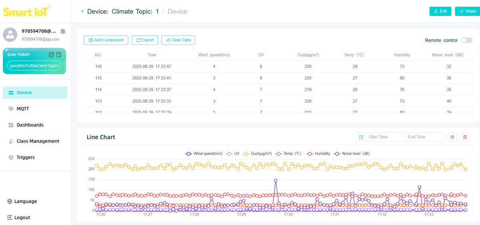The height and width of the screenshot is (225, 480).
Task: Open the MQTT menu item
Action: pyautogui.click(x=23, y=109)
